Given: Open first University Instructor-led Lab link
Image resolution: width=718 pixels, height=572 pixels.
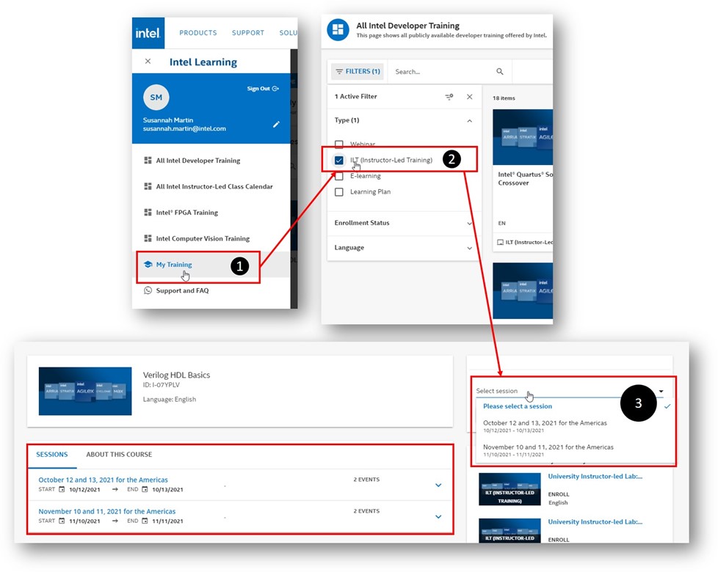Looking at the screenshot, I should point(595,477).
